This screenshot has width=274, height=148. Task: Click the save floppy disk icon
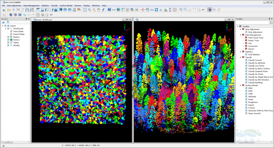click(27, 10)
